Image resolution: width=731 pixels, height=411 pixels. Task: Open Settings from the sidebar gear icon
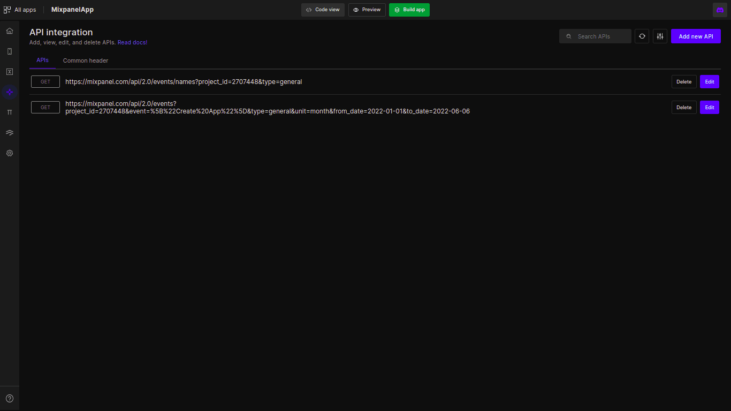click(9, 153)
